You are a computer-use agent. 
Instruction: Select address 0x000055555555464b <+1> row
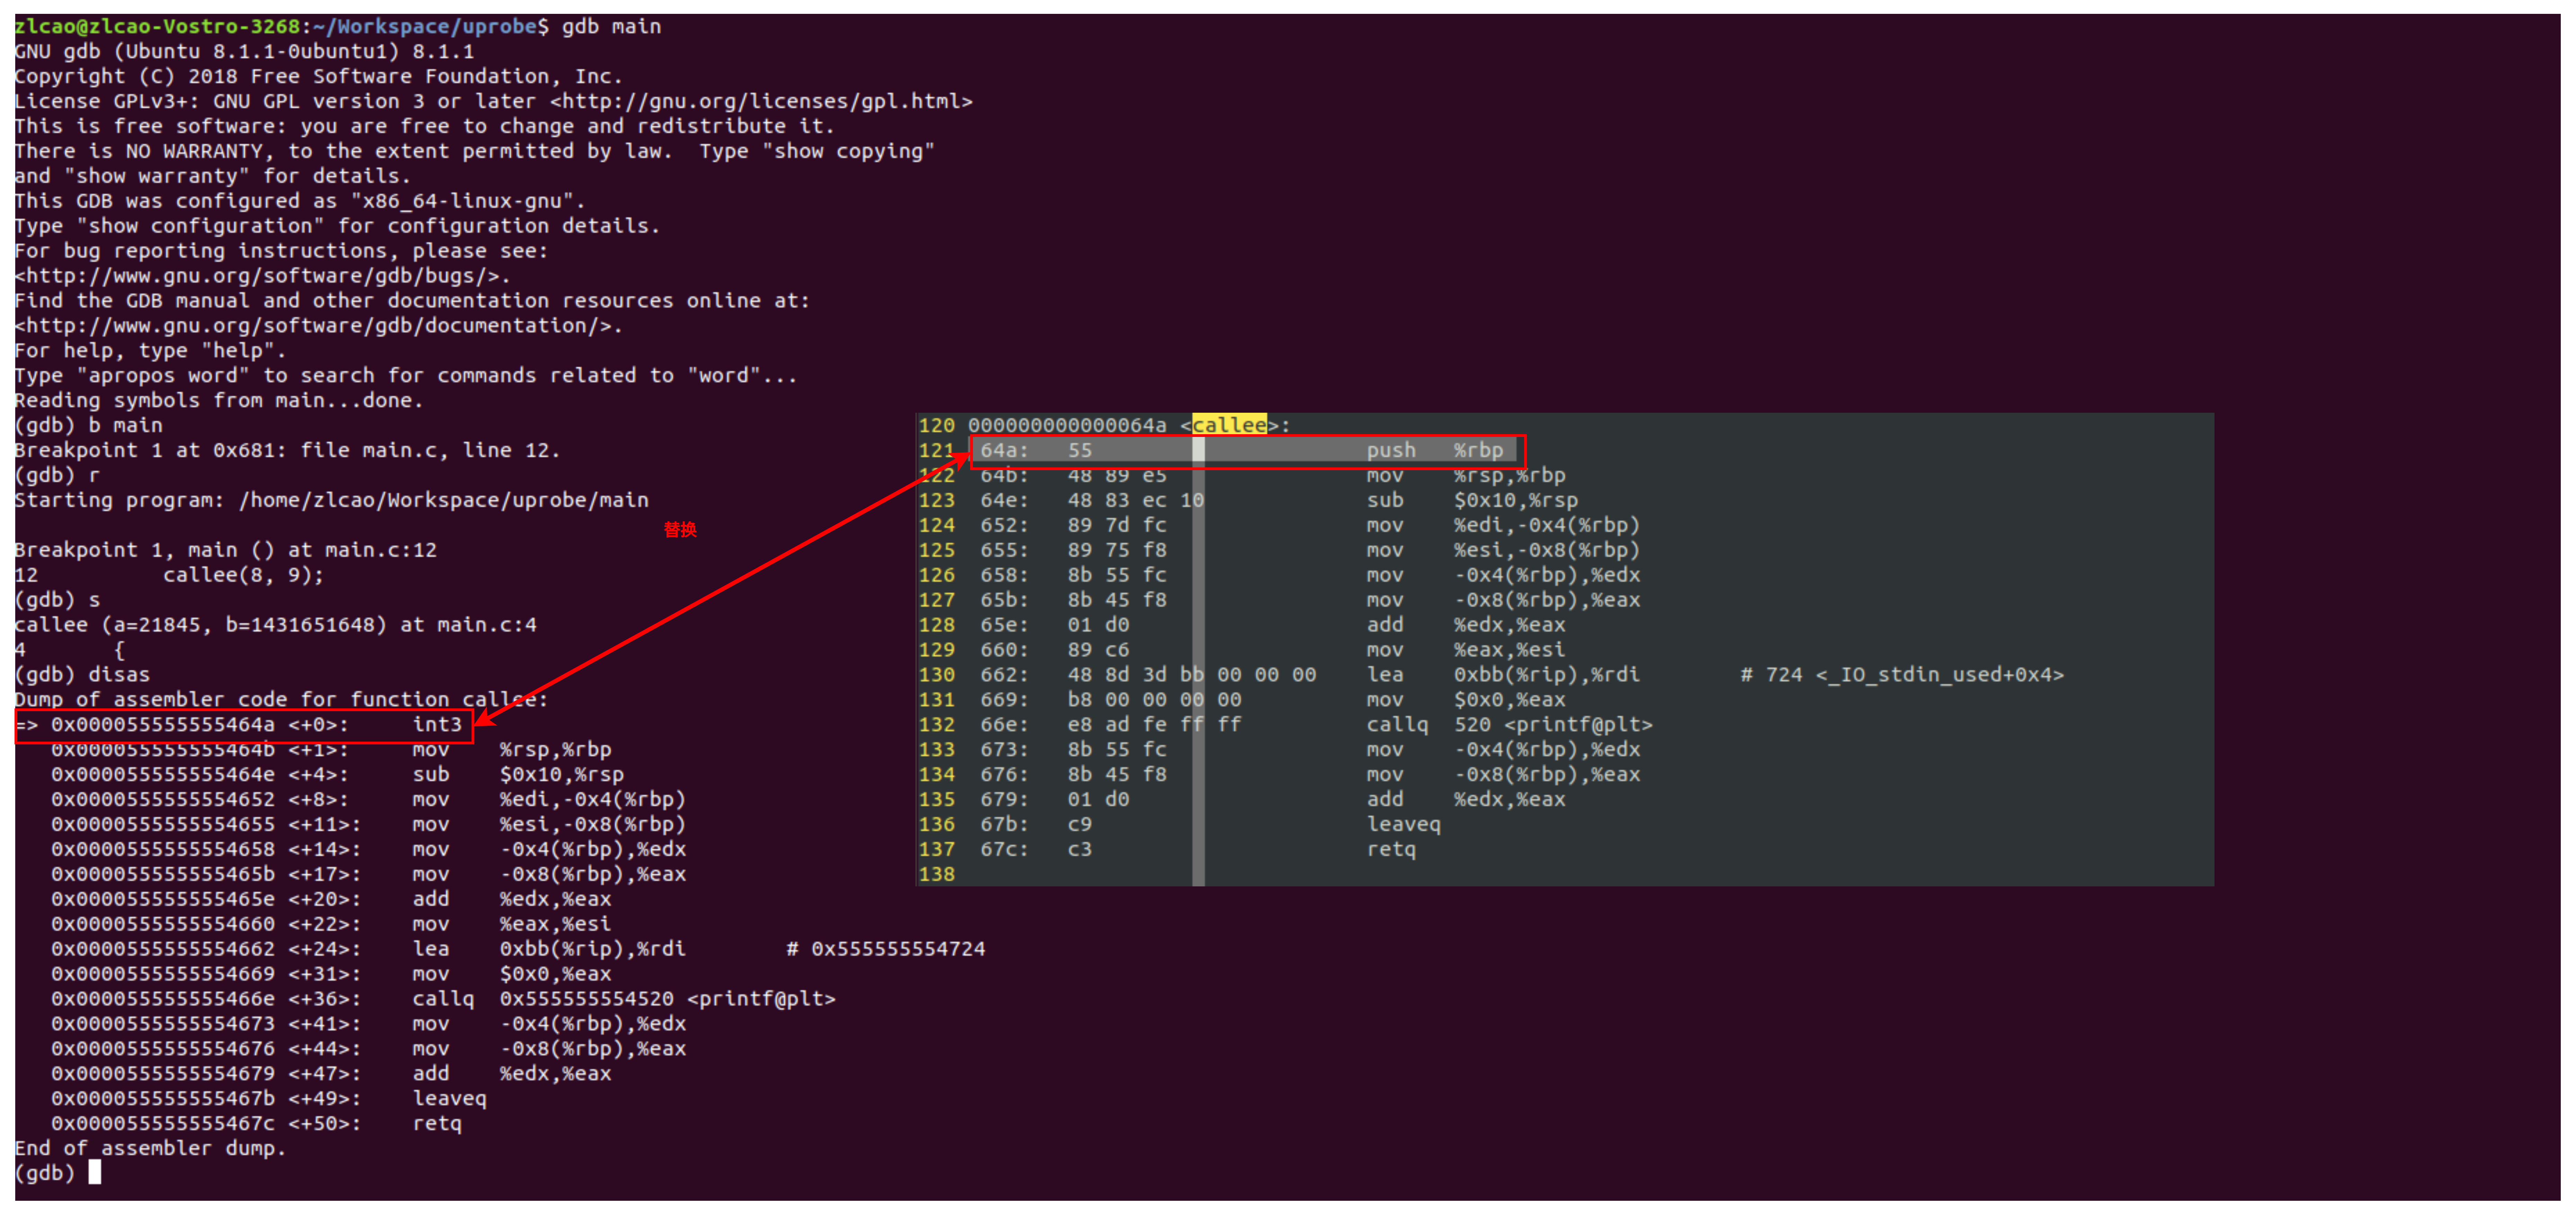(331, 750)
